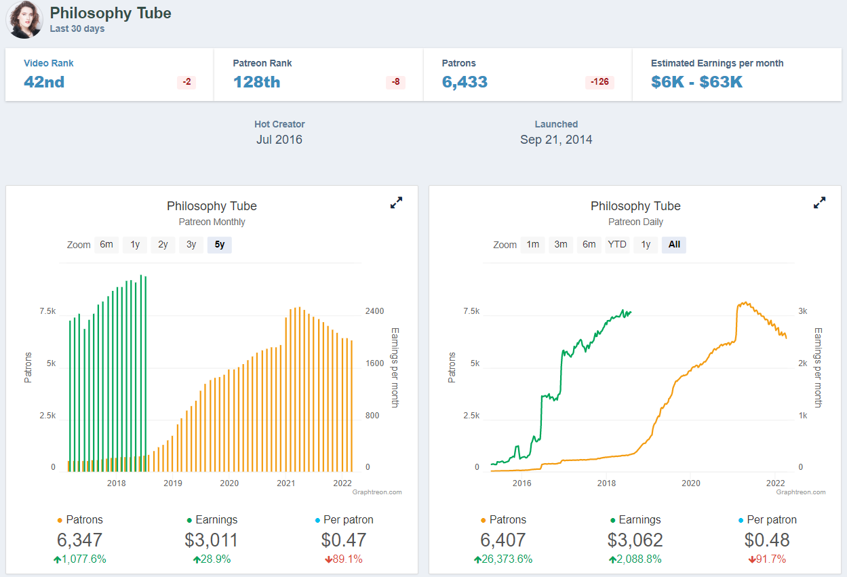Set Daily chart zoom to All
The height and width of the screenshot is (577, 847).
pyautogui.click(x=674, y=245)
